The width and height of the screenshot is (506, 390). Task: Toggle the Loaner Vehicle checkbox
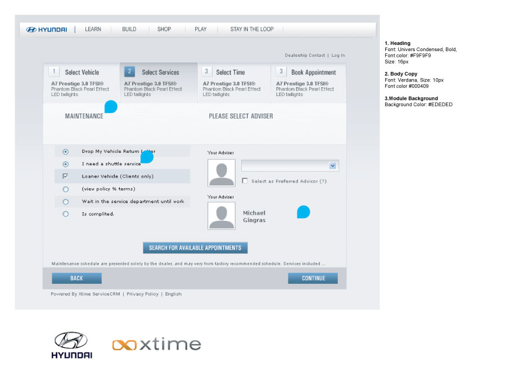coord(66,176)
